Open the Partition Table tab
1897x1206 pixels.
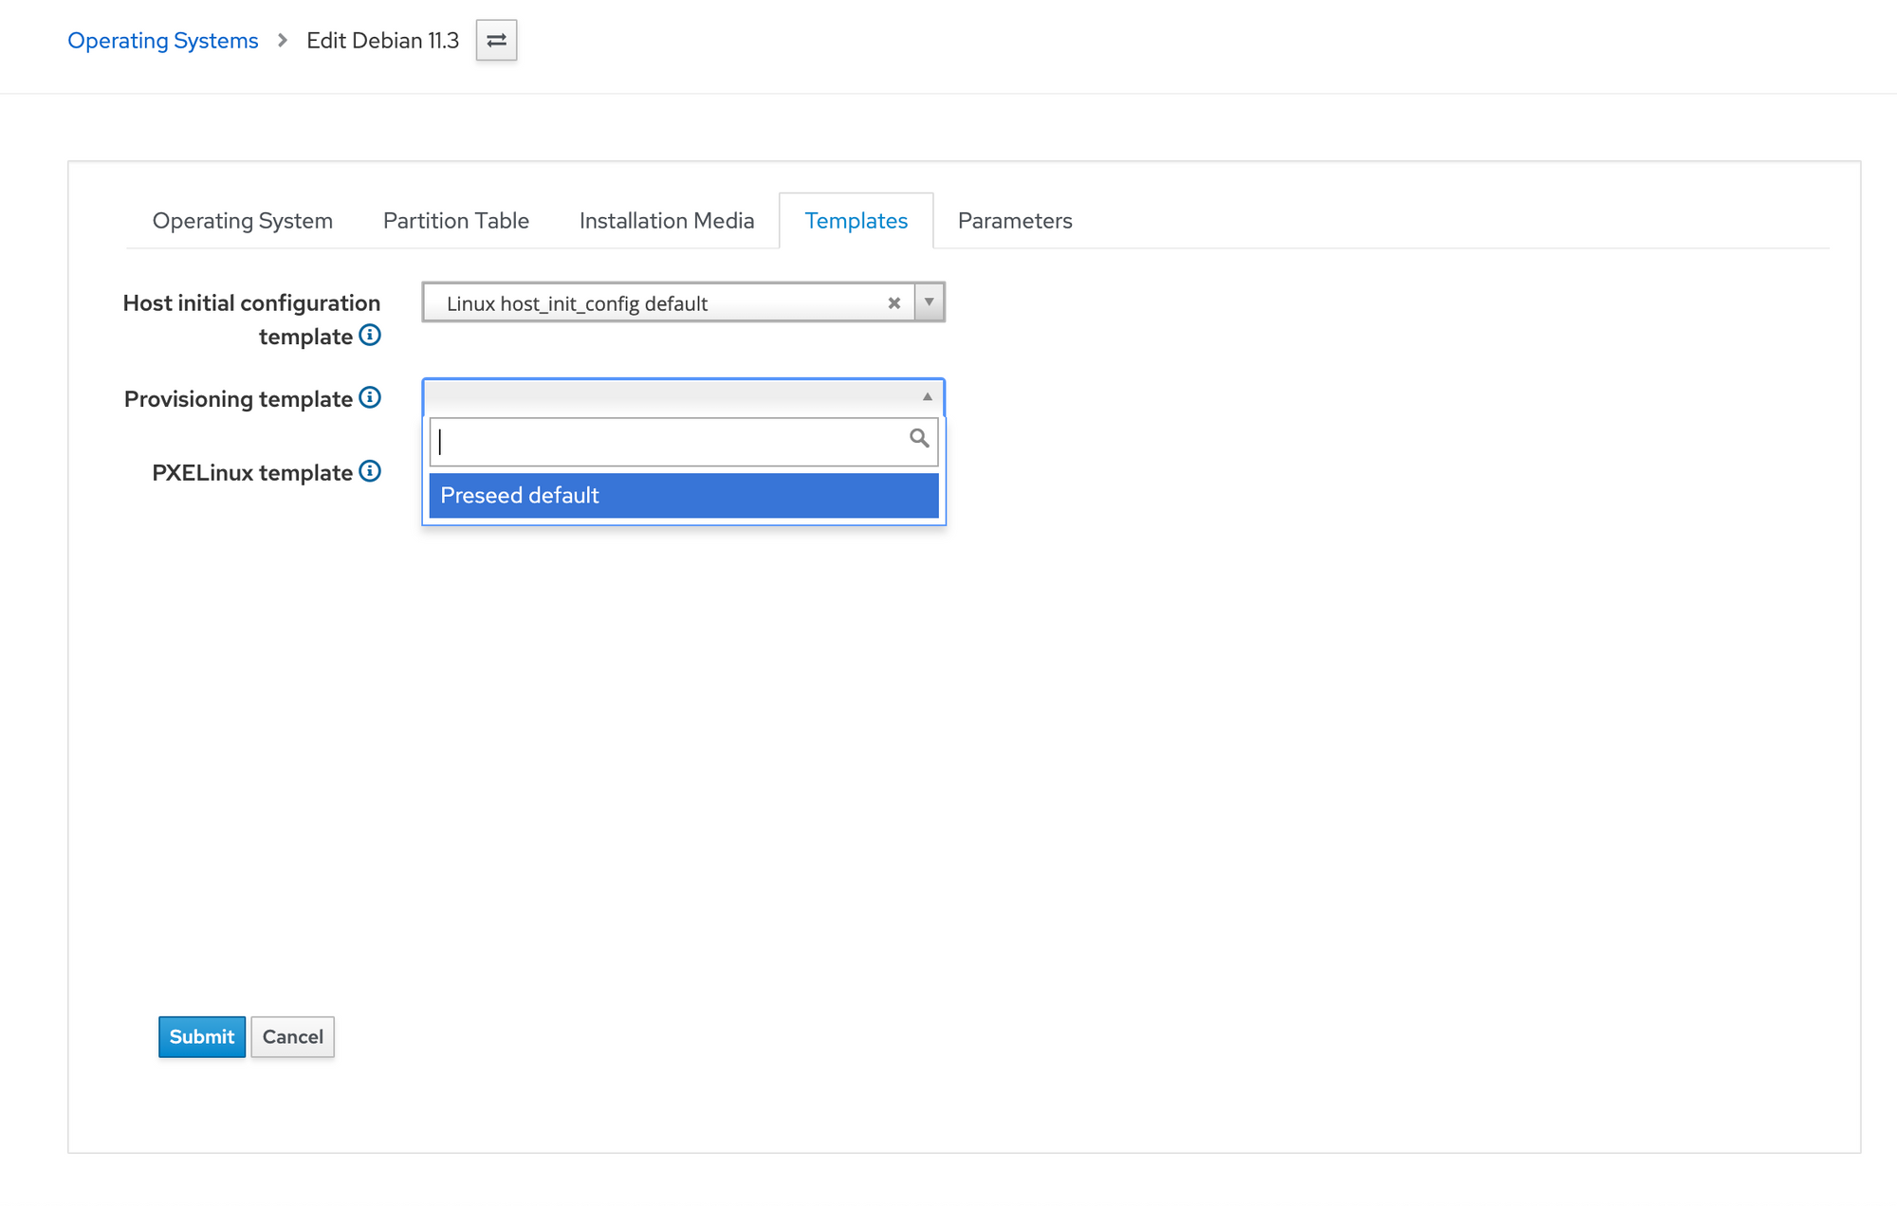[x=455, y=221]
